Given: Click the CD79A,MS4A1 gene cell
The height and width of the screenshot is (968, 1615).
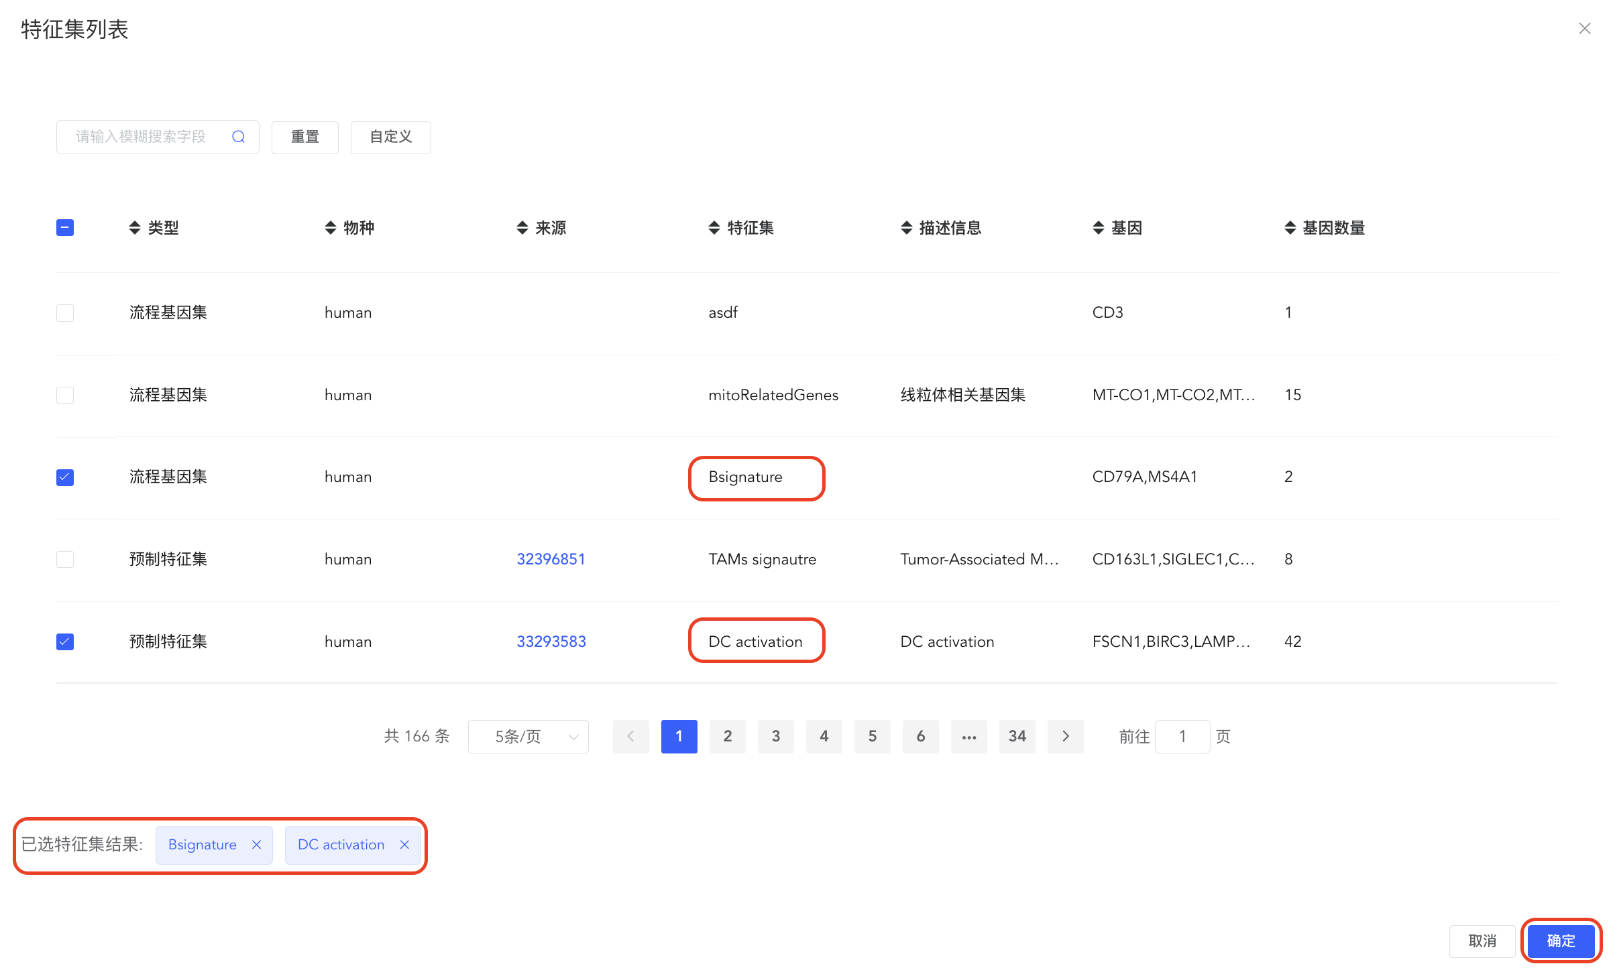Looking at the screenshot, I should pyautogui.click(x=1145, y=477).
